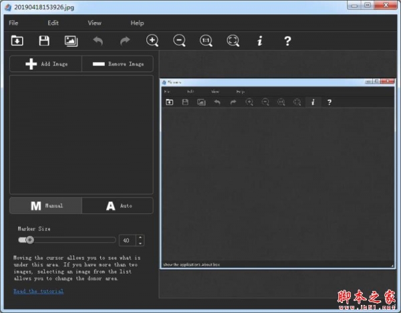Click the question mark Help icon
Image resolution: width=401 pixels, height=313 pixels.
[x=287, y=41]
